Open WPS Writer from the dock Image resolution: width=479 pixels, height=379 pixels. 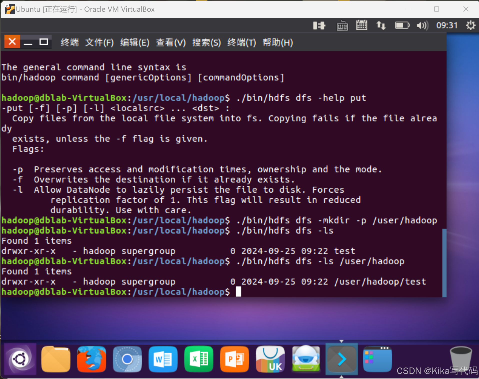163,359
